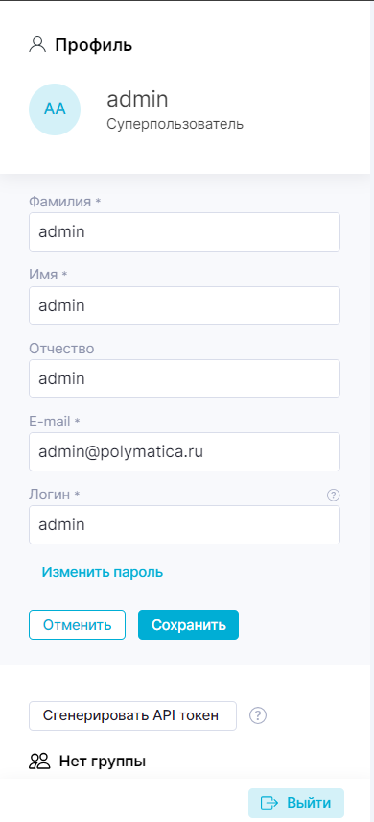Click the AA avatar circle
374x822 pixels.
(x=55, y=109)
